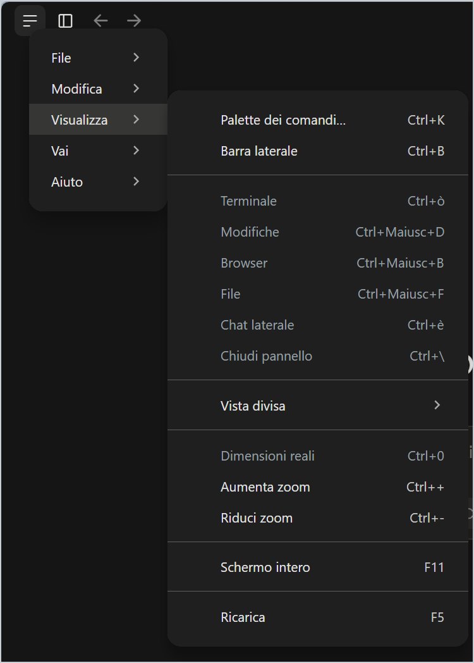The height and width of the screenshot is (663, 474).
Task: Select Chat laterale entry
Action: [318, 325]
